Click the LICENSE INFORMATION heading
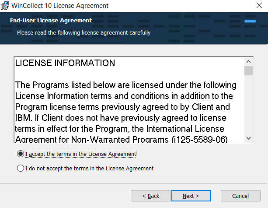268x208 pixels. [65, 63]
